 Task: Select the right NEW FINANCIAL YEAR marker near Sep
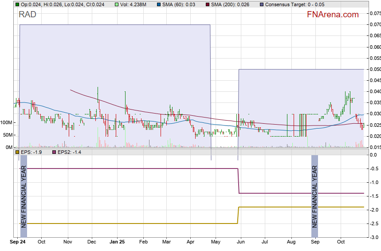pyautogui.click(x=314, y=196)
